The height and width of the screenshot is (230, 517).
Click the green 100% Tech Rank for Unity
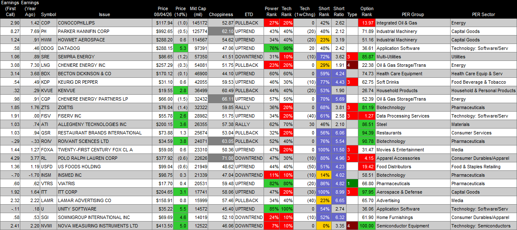coord(287,209)
